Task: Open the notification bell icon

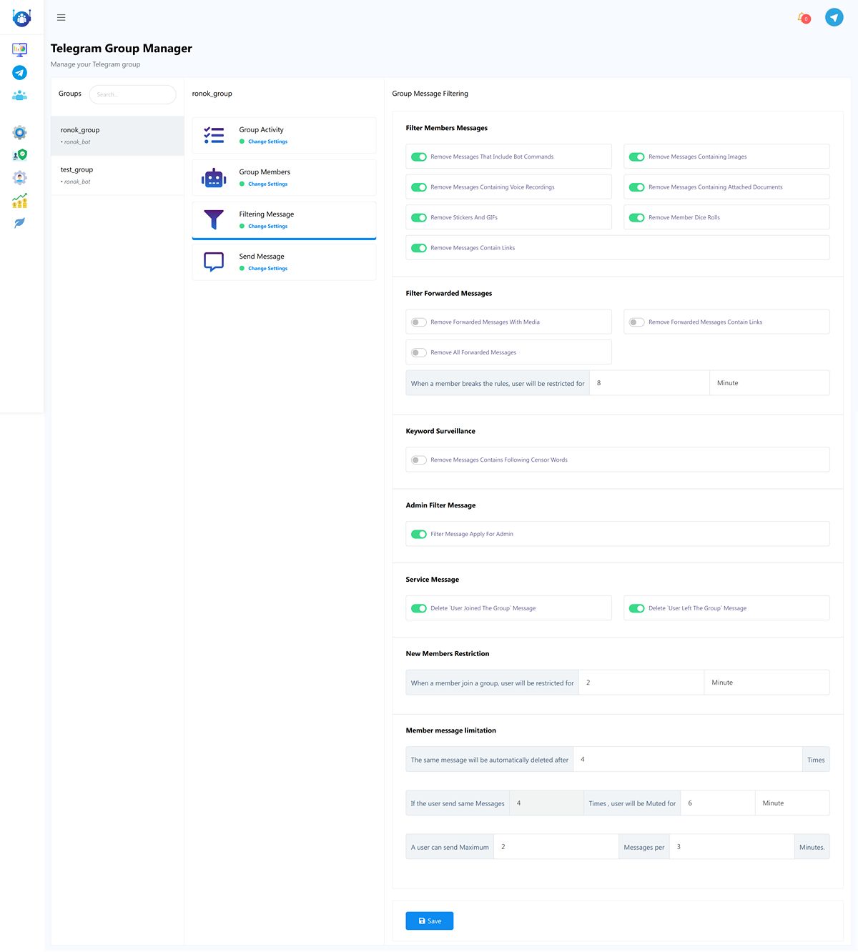Action: (x=804, y=17)
